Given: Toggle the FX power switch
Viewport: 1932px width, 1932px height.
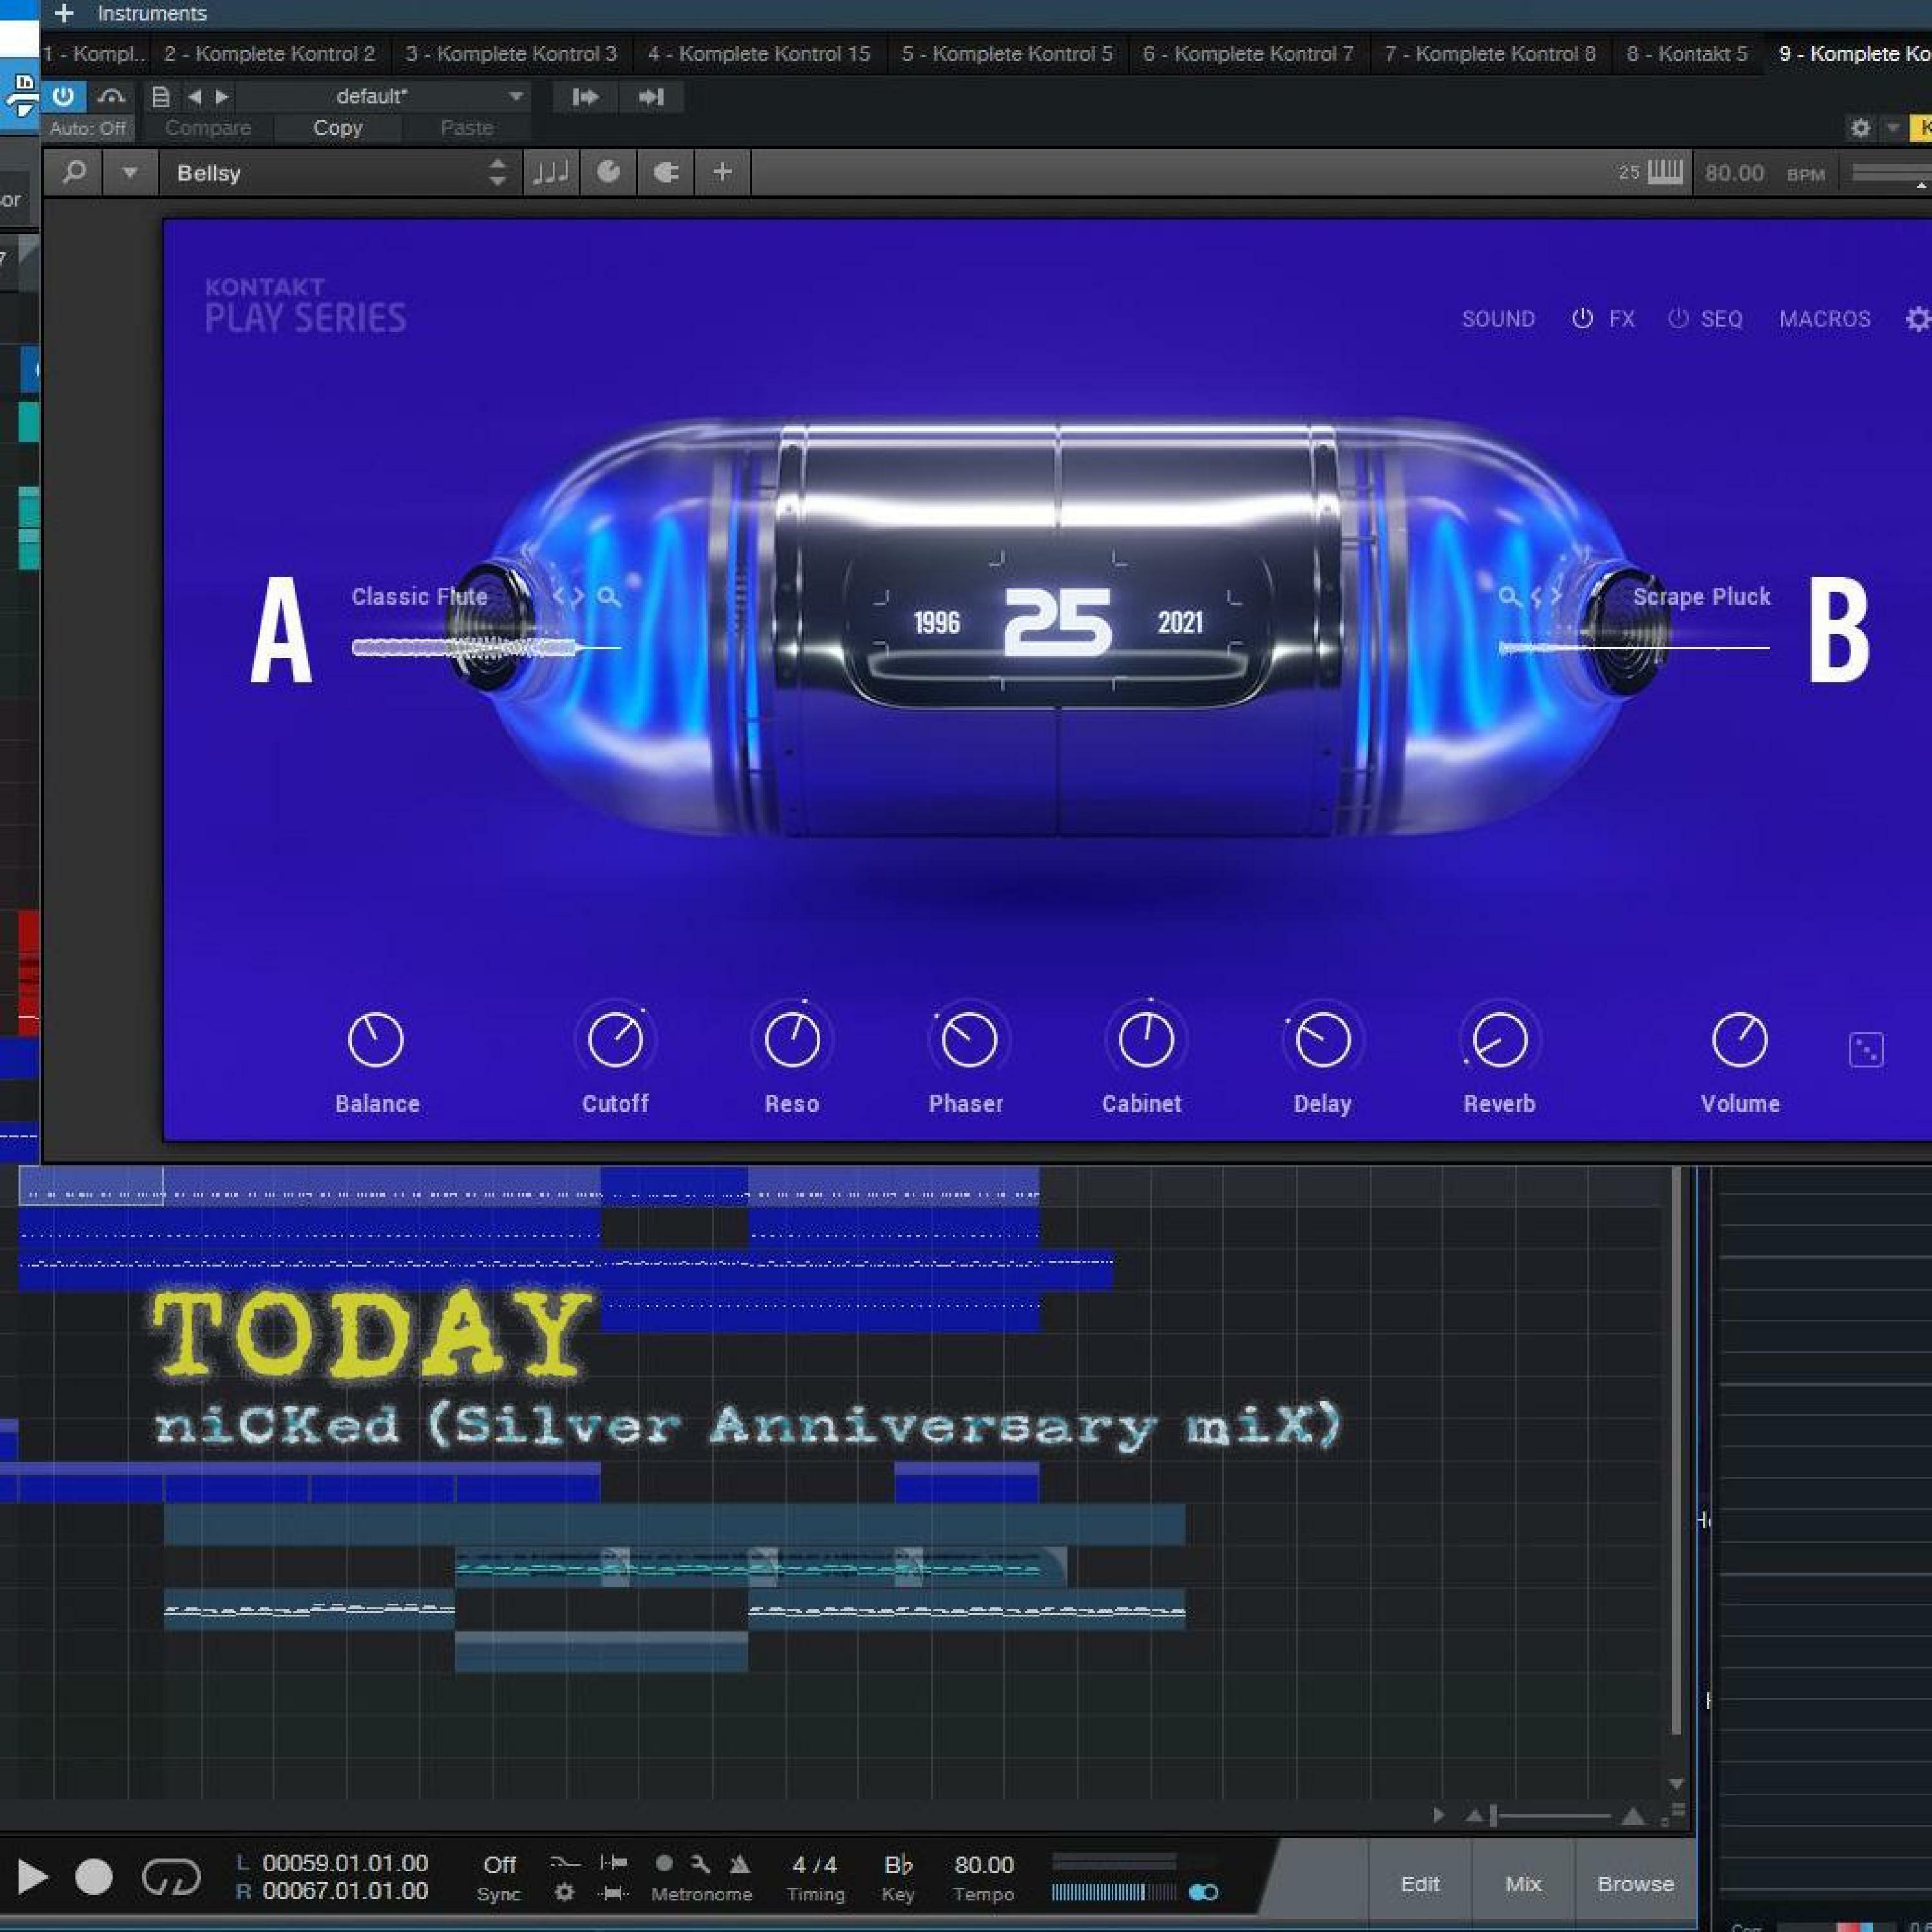Looking at the screenshot, I should click(1582, 319).
